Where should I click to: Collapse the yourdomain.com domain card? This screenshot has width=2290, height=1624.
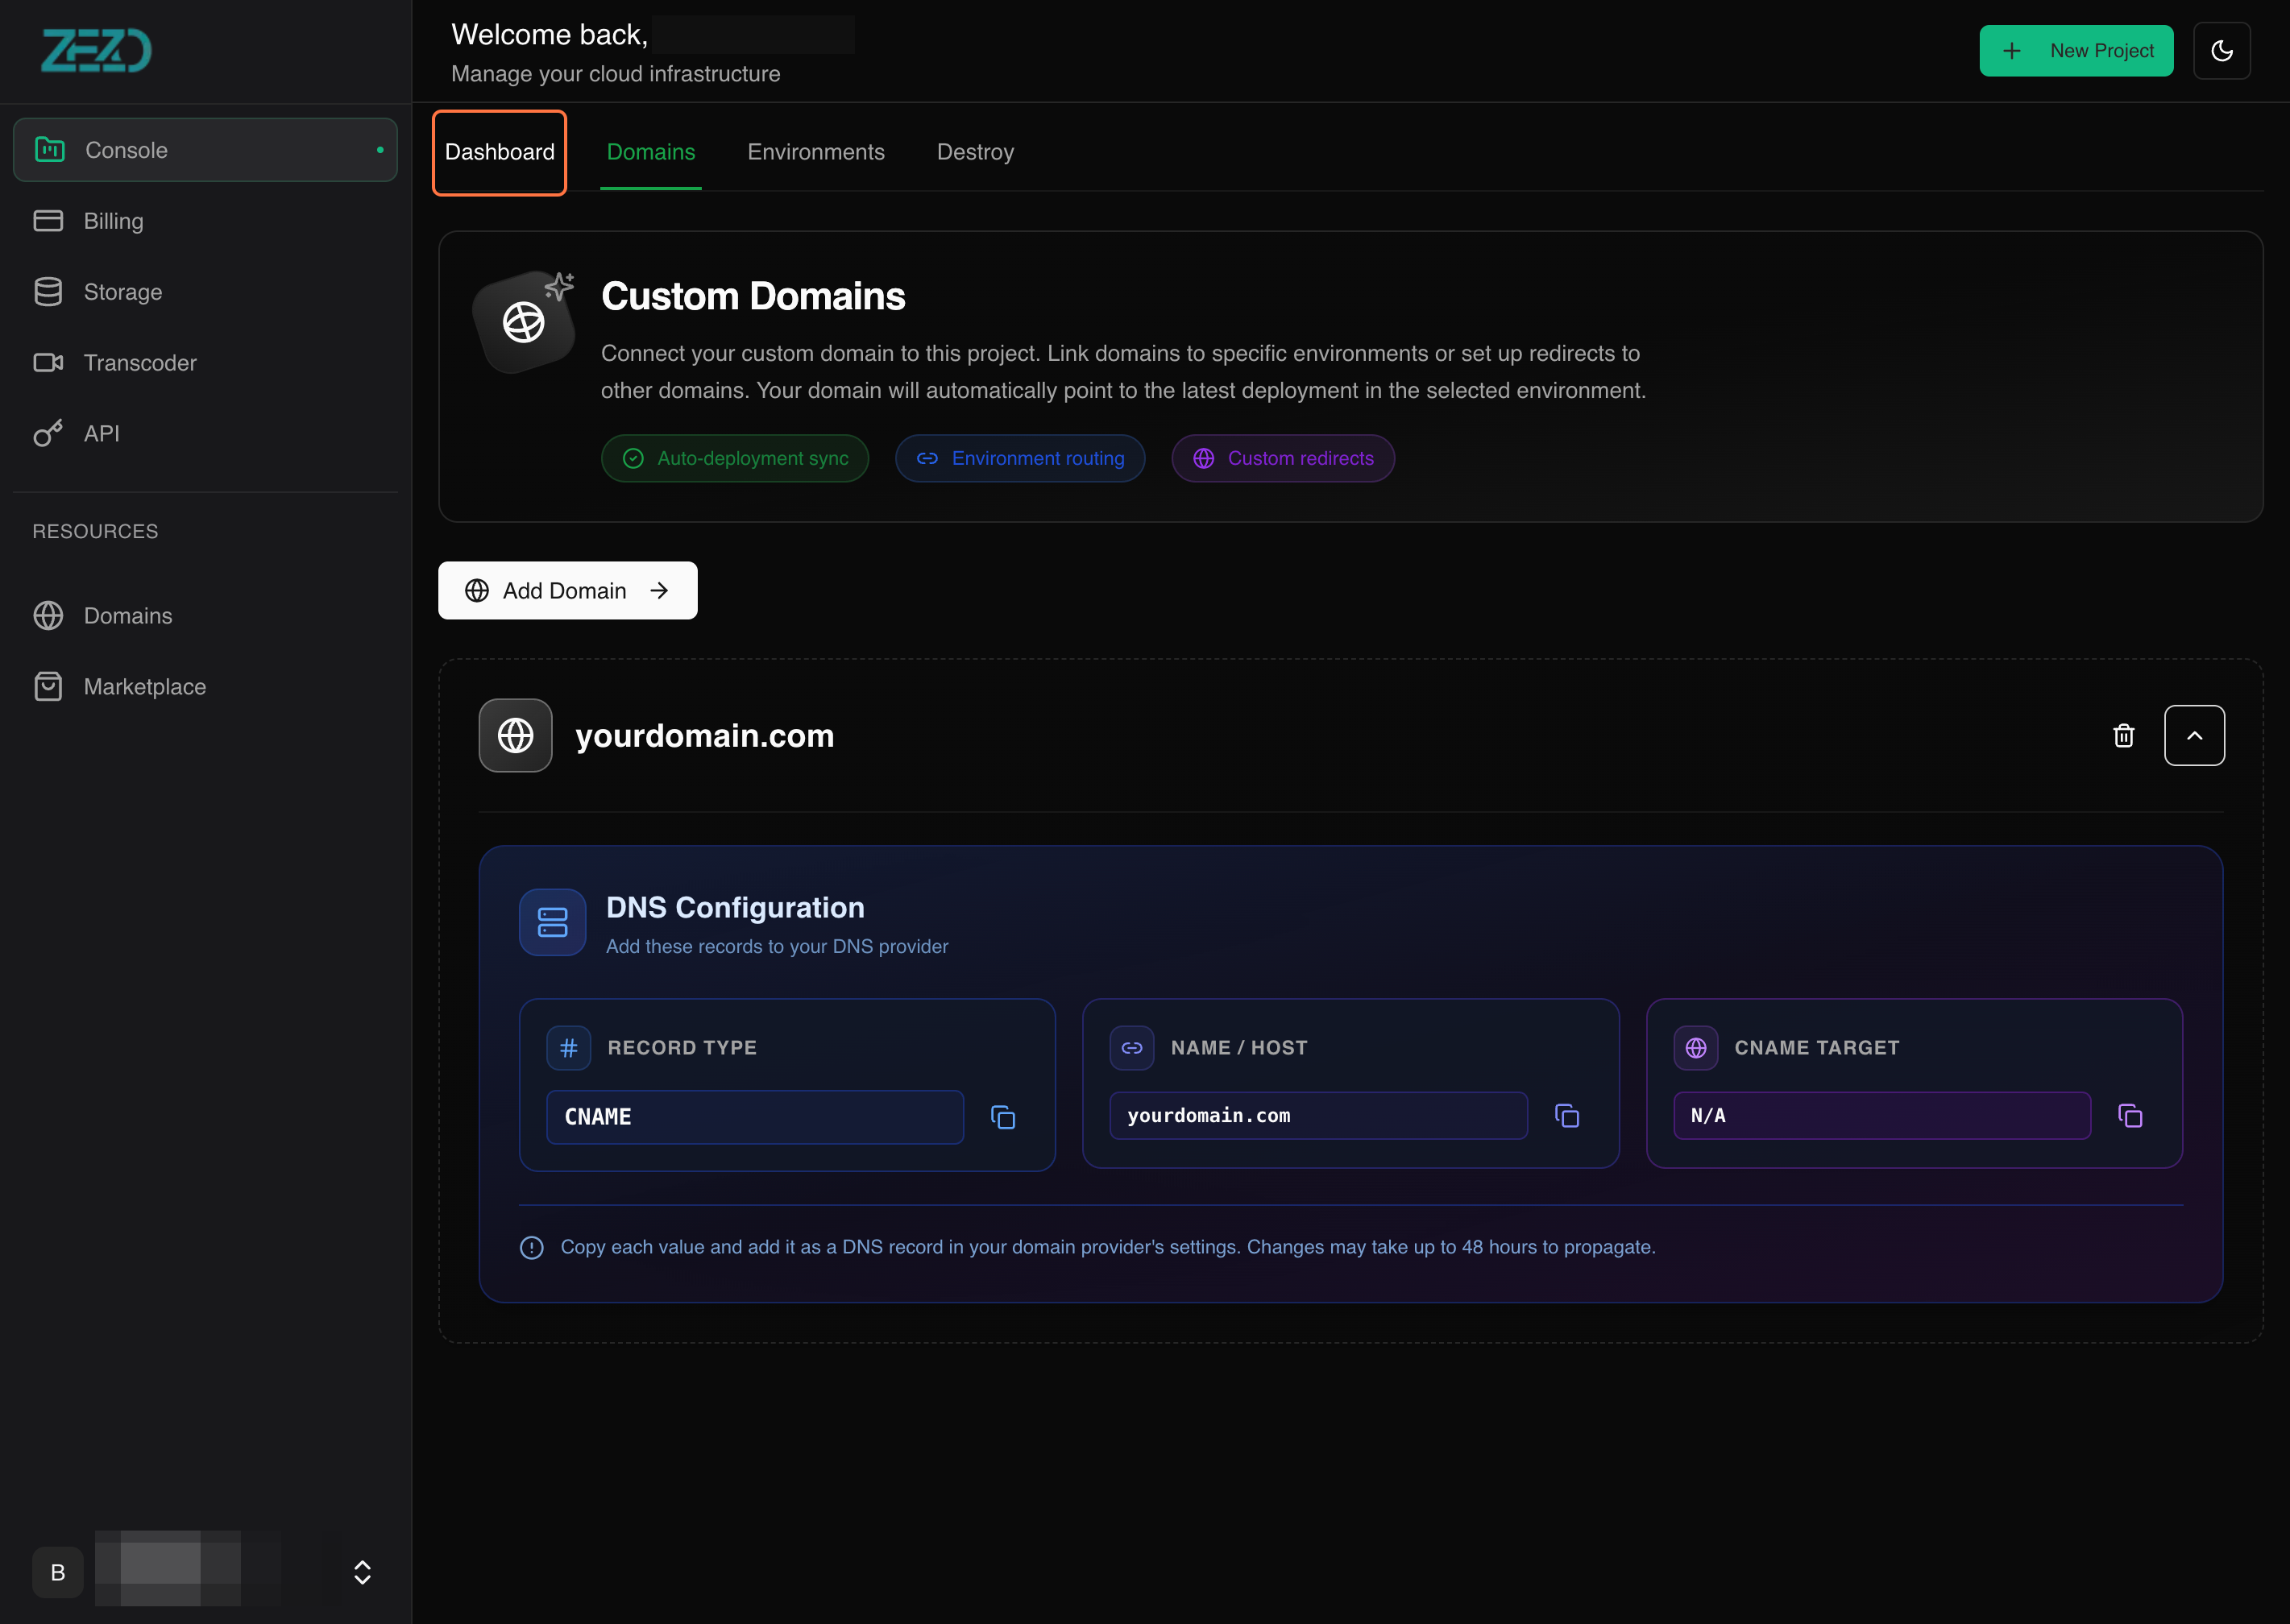2194,736
